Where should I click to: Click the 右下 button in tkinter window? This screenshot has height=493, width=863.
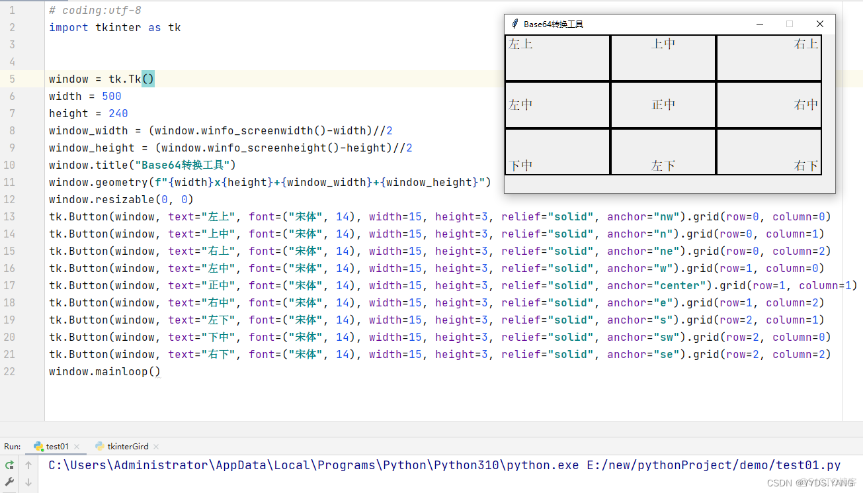tap(769, 152)
